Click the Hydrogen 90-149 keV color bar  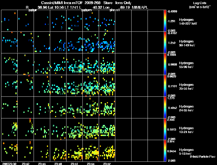pos(165,43)
